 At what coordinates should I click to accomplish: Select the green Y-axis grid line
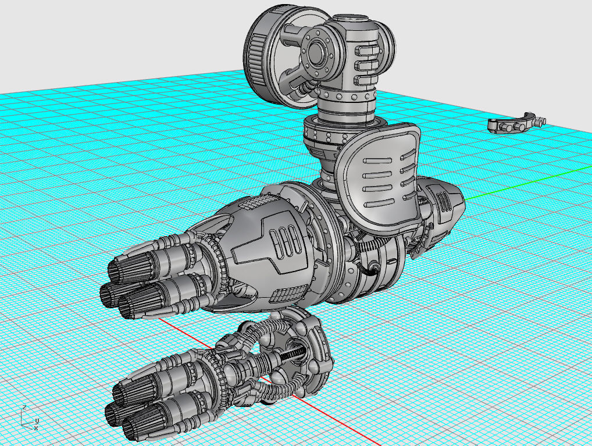click(x=529, y=183)
